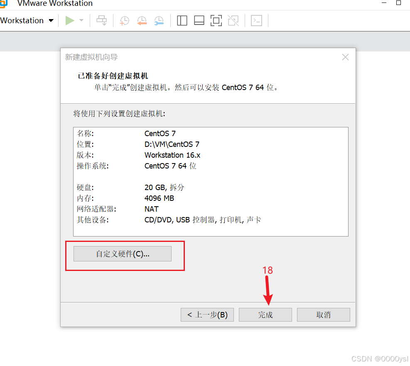
Task: Select the disk value 20 GB, 拆分
Action: click(x=164, y=187)
